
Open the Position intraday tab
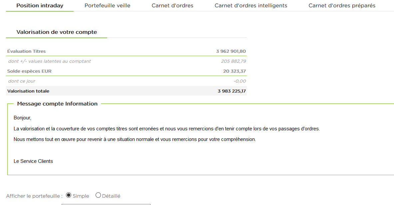point(40,6)
